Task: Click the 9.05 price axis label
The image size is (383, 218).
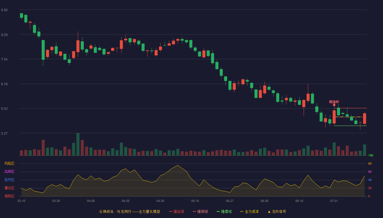Action: pos(4,10)
